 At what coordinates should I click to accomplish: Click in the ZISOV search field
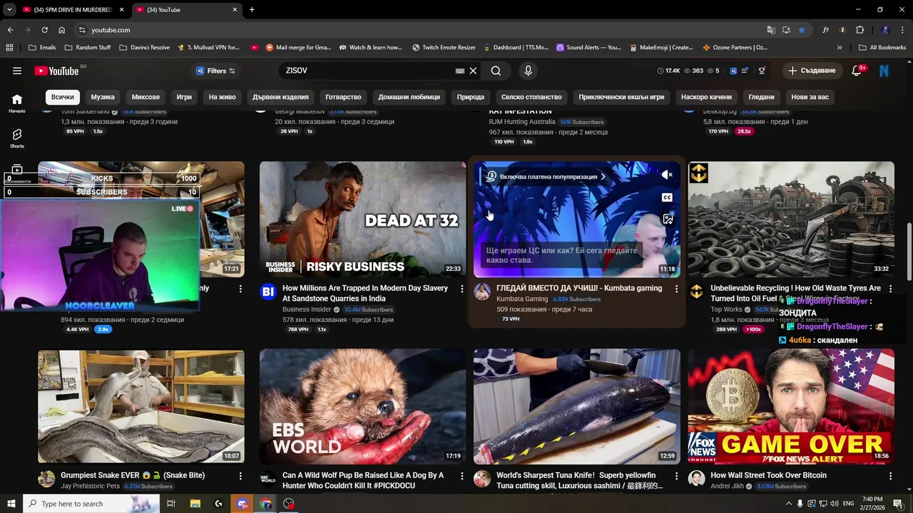tap(367, 71)
